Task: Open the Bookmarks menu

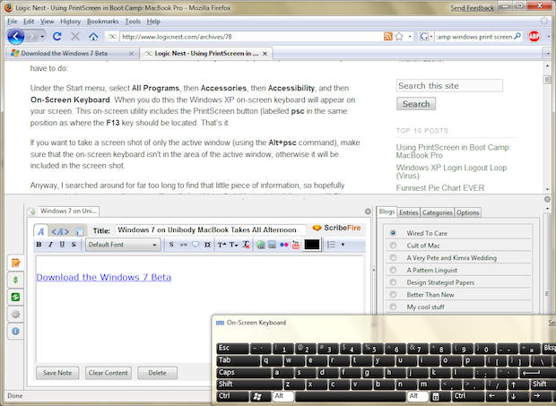Action: pyautogui.click(x=102, y=20)
